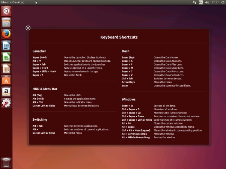Open LibreOffice Calc from launcher
Viewport: 226px width, 169px height.
6,57
